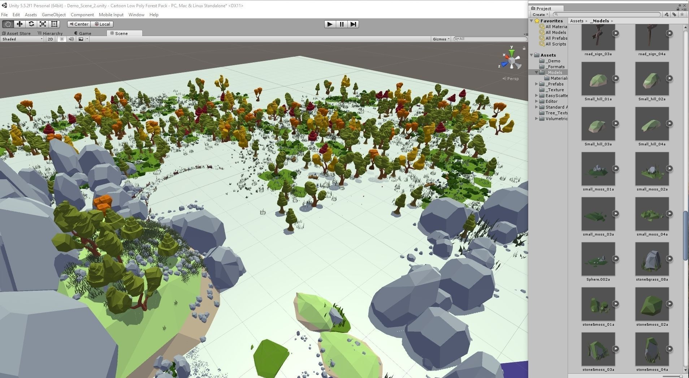Expand small_moss_04a asset with its arrow
Image resolution: width=689 pixels, height=378 pixels.
[x=669, y=214]
